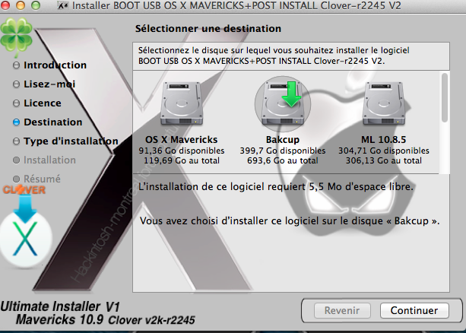Screen dimensions: 466x333
Task: Click the blue down arrow below CLOVER
Action: [25, 209]
